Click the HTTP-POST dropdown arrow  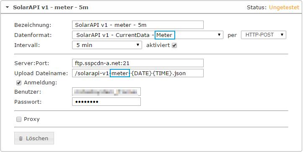(x=282, y=35)
